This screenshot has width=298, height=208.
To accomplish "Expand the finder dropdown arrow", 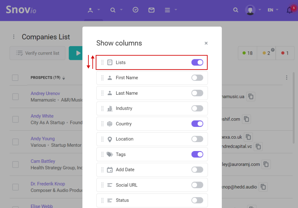I will [121, 10].
